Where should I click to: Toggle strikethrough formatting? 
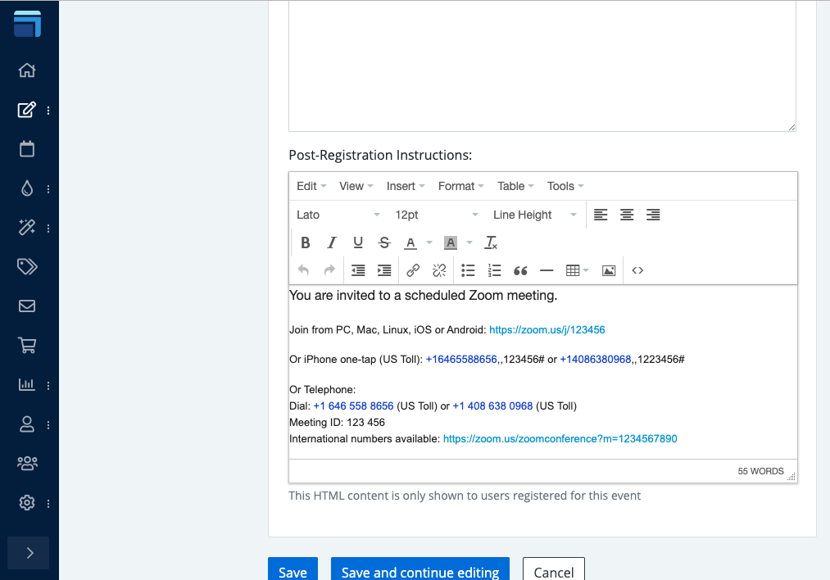[384, 242]
